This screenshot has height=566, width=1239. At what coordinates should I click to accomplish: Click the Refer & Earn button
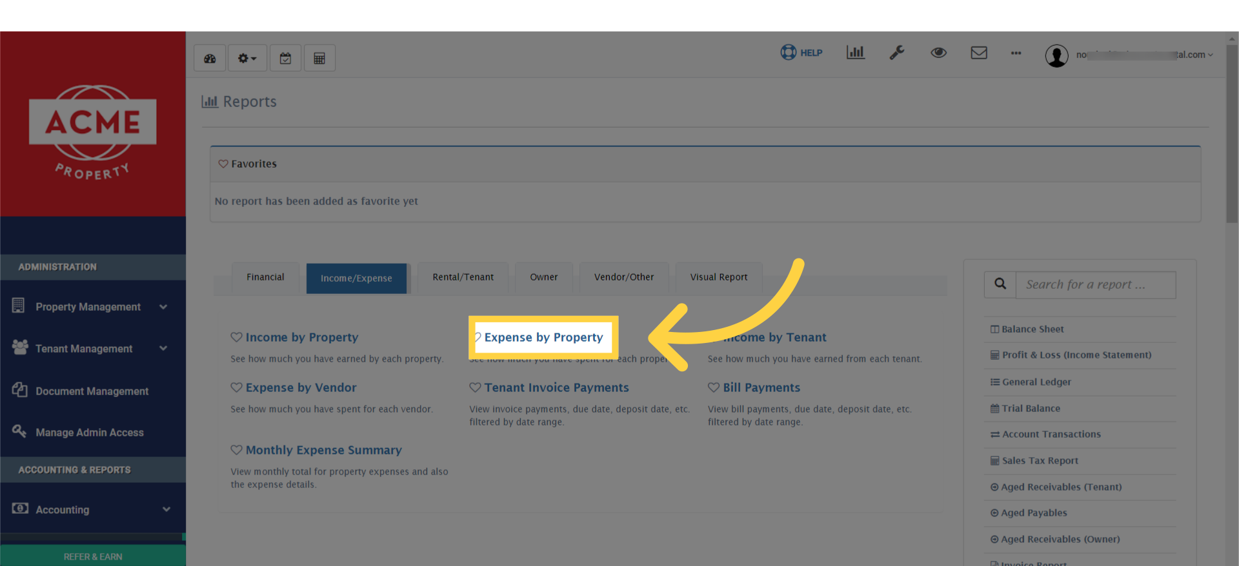point(93,556)
